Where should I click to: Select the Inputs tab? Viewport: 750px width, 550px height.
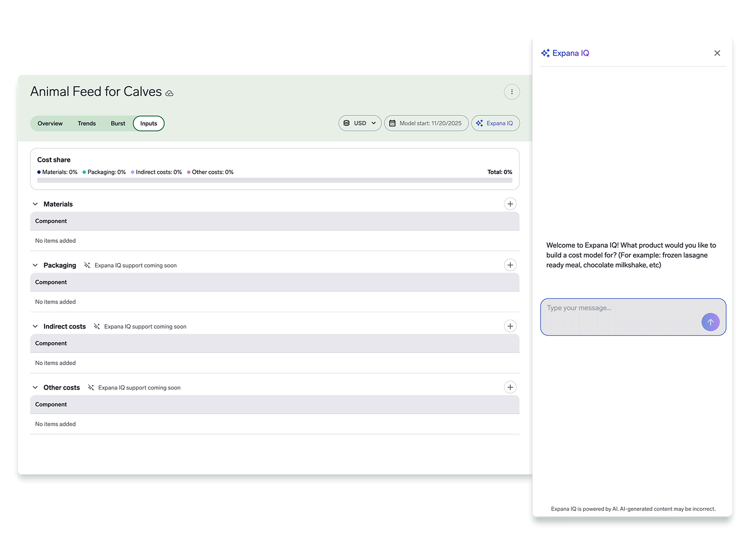pyautogui.click(x=148, y=123)
